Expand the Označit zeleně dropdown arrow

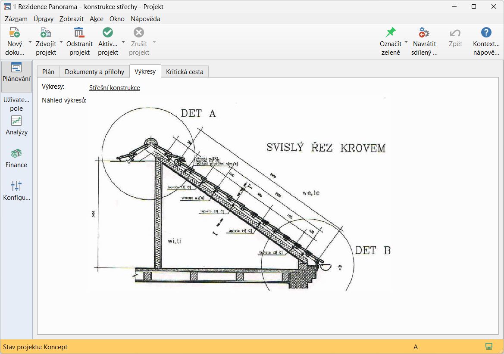(406, 43)
